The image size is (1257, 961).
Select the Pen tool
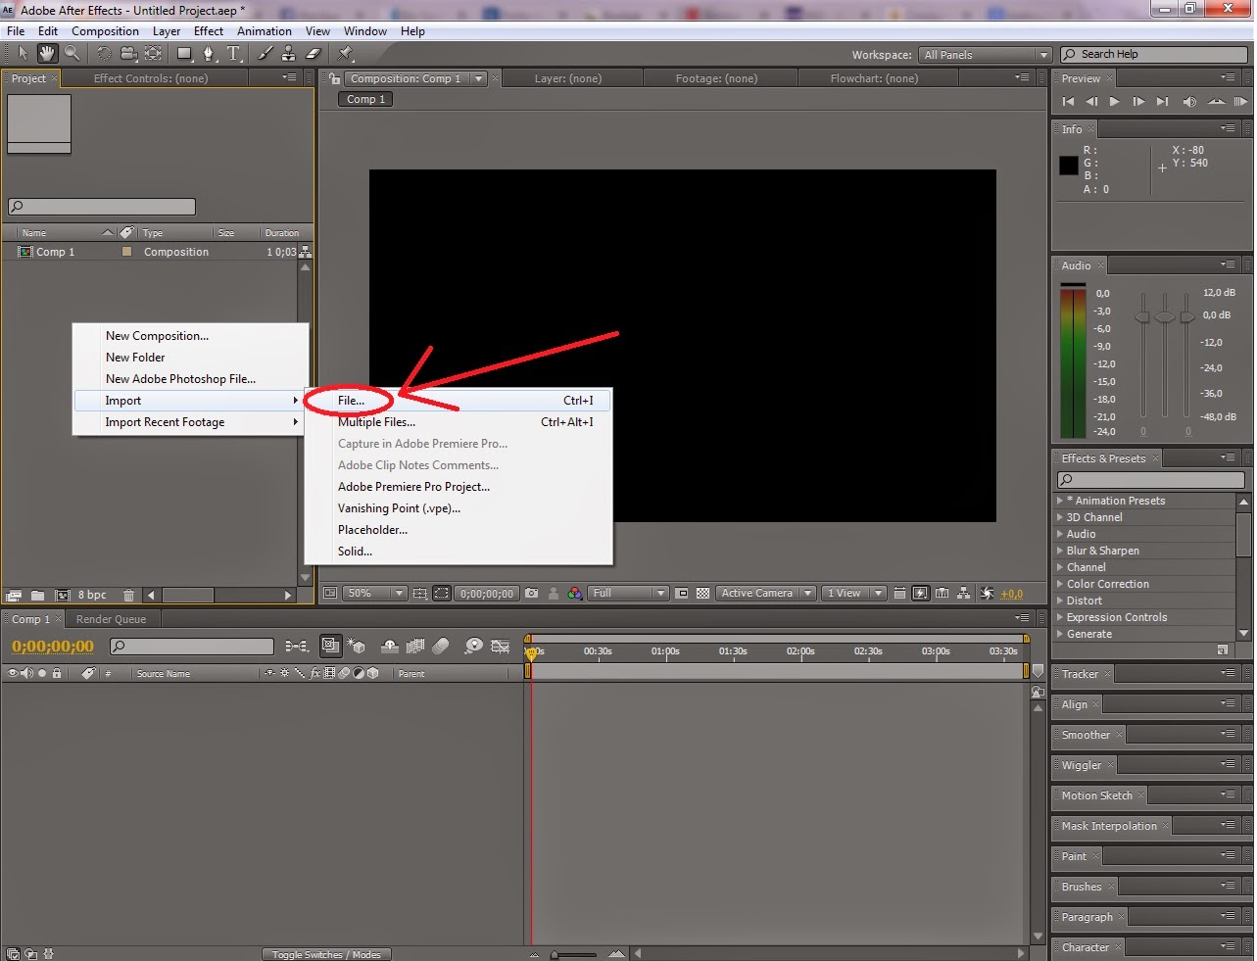point(209,54)
